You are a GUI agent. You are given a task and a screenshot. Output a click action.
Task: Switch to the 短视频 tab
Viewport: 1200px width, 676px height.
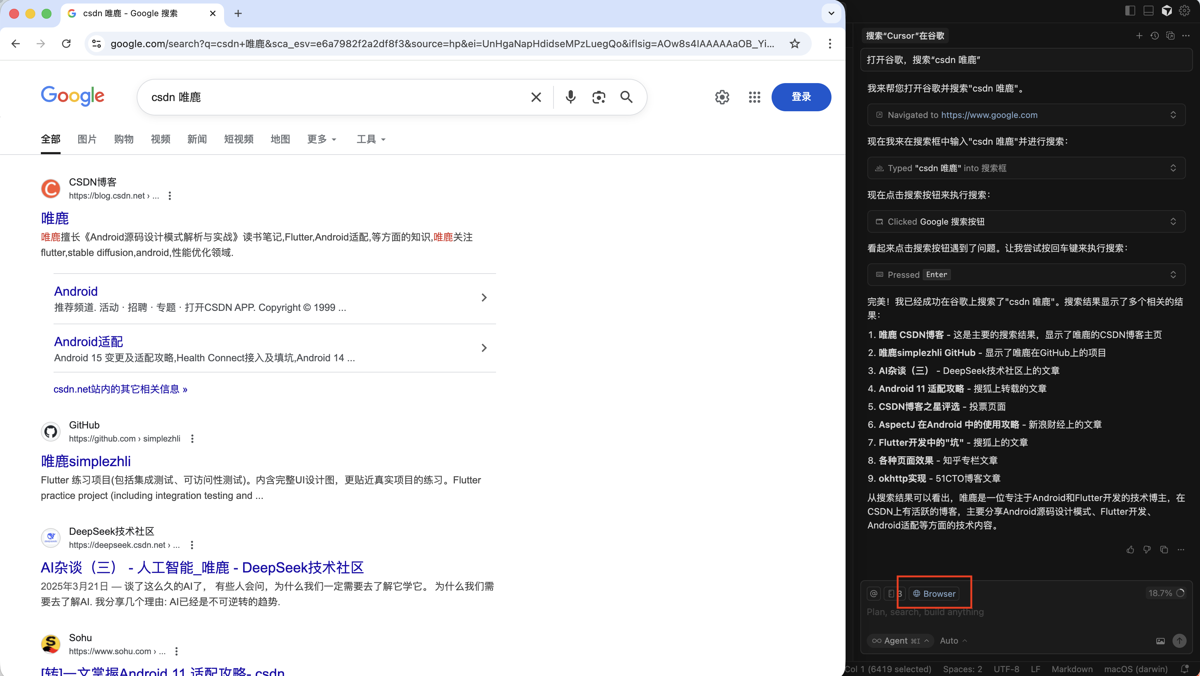(239, 139)
